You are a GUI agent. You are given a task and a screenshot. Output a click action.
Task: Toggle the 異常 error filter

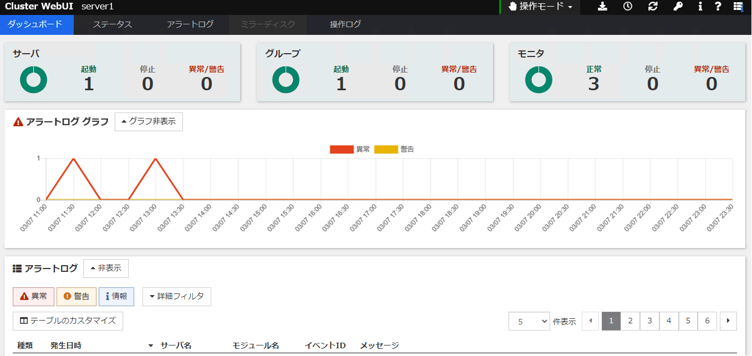click(x=33, y=297)
